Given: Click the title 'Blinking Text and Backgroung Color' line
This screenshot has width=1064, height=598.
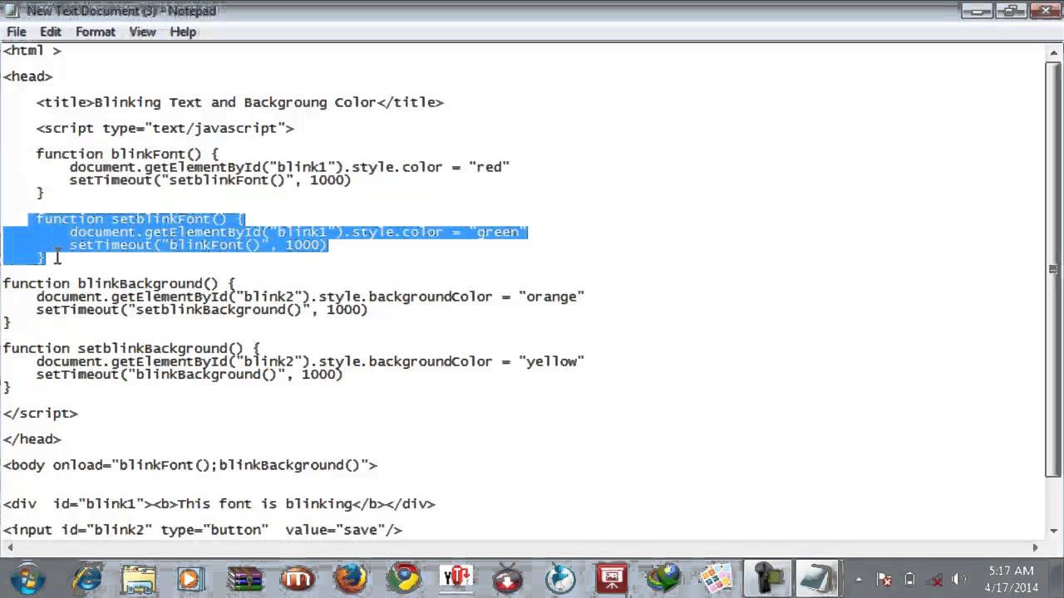Looking at the screenshot, I should 239,102.
